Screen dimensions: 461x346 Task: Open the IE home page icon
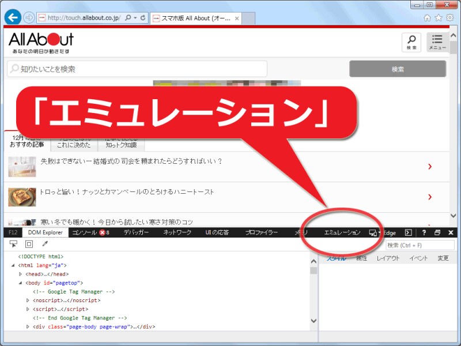427,18
